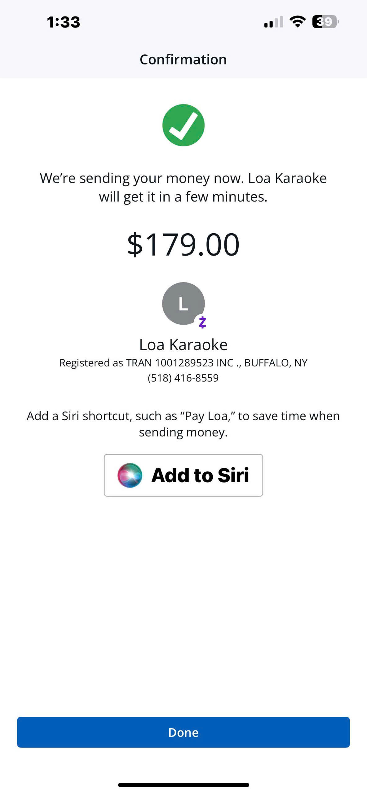Tap the gray L recipient avatar

pyautogui.click(x=183, y=303)
